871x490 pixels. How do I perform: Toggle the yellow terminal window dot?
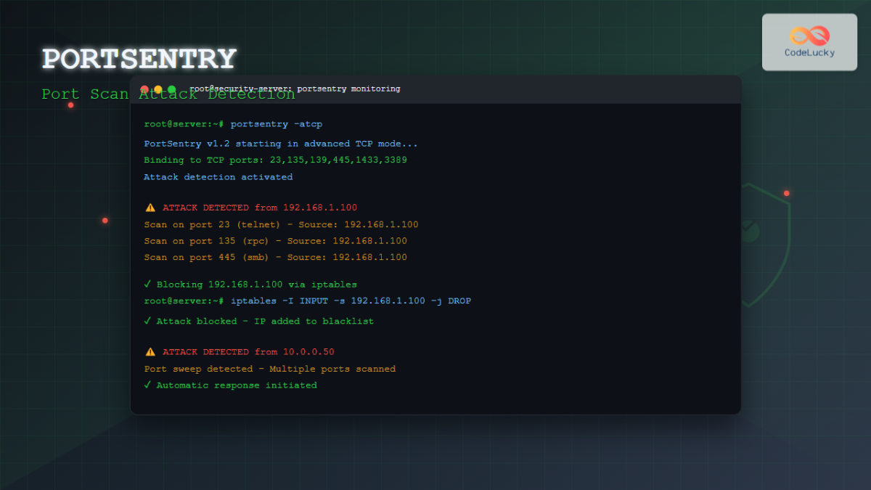point(157,88)
